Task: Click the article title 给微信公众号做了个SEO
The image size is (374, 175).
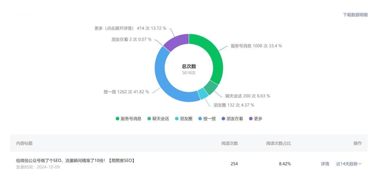Action: point(76,161)
